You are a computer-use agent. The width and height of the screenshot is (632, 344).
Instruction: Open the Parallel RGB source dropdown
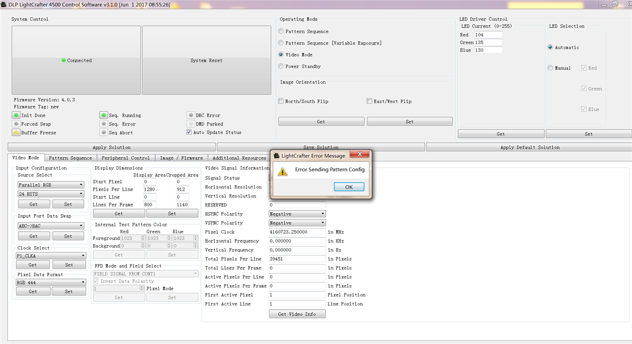pyautogui.click(x=51, y=185)
